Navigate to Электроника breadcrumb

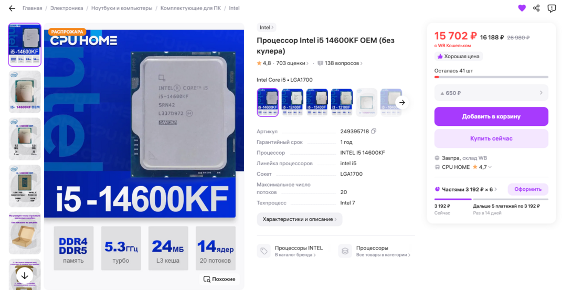[67, 8]
